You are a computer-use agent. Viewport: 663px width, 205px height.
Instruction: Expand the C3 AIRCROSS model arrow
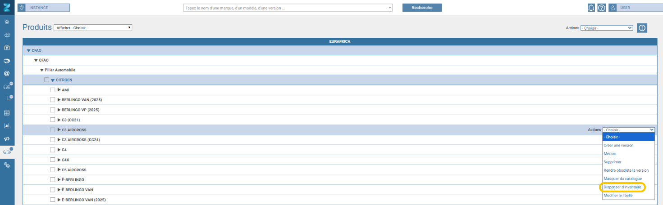59,129
